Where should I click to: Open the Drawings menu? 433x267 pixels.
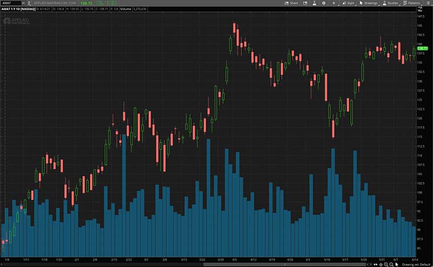tap(370, 3)
